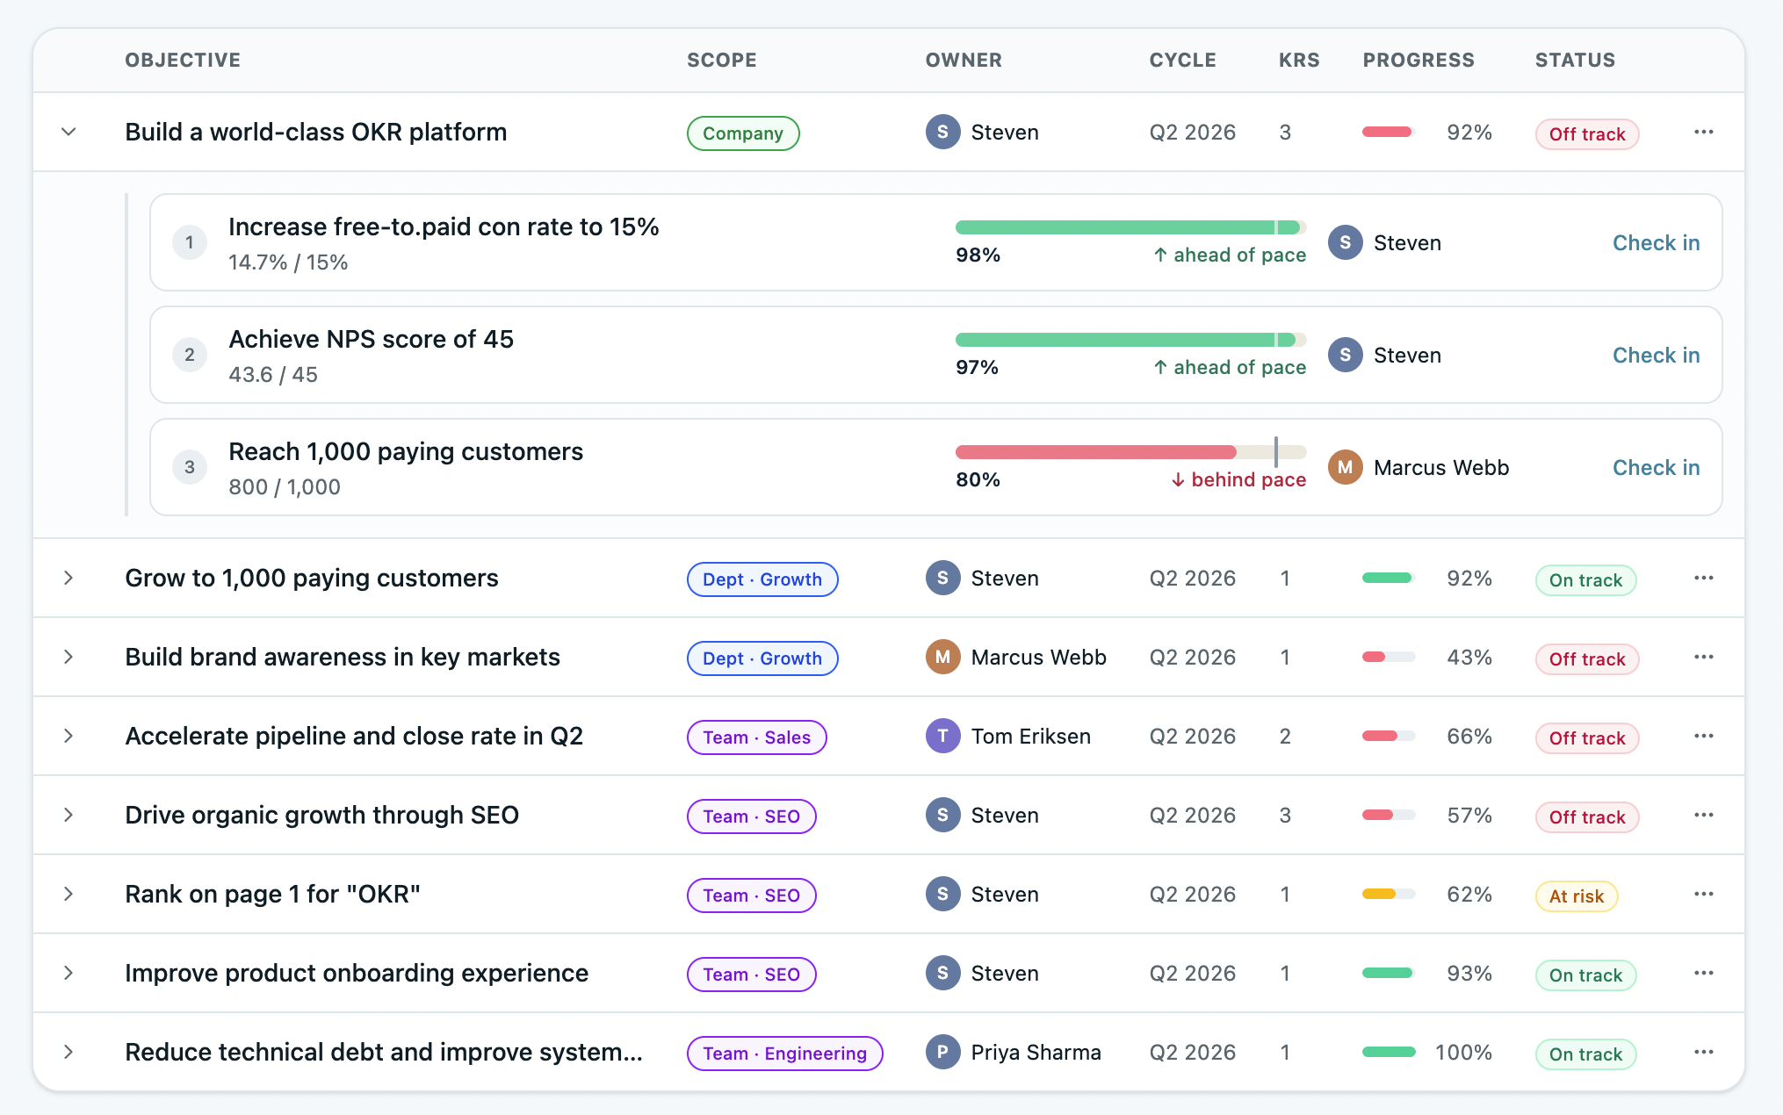The width and height of the screenshot is (1783, 1115).
Task: Open the "Drive organic growth through SEO" objective title
Action: coord(321,816)
